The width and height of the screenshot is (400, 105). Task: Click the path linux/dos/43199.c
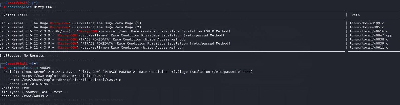tap(367, 23)
